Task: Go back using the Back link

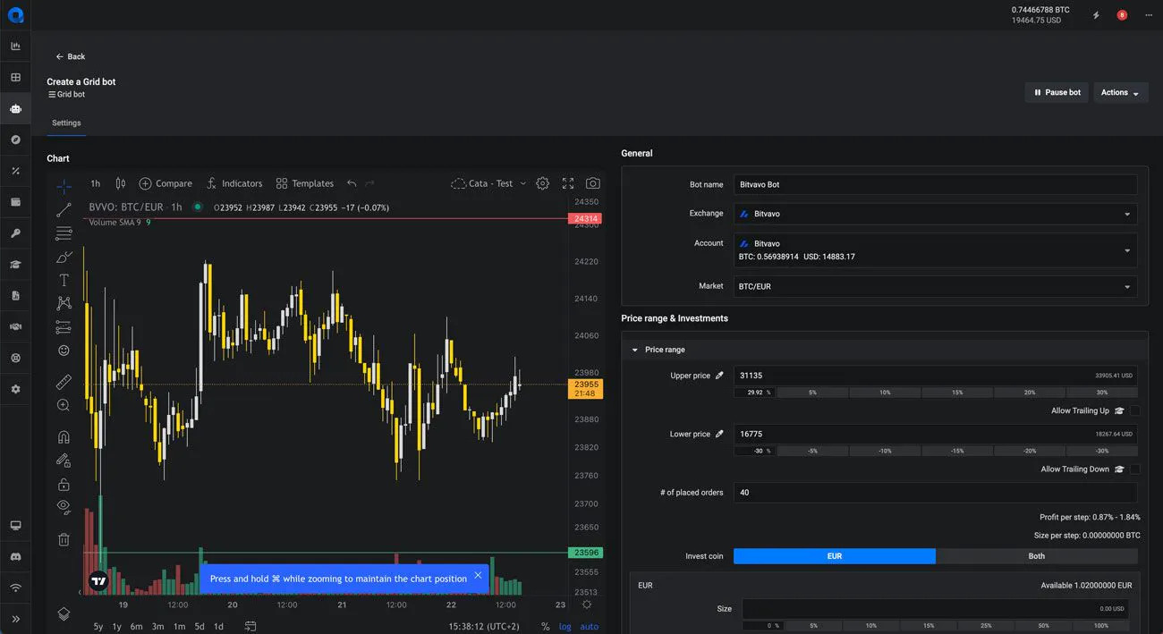Action: point(69,55)
